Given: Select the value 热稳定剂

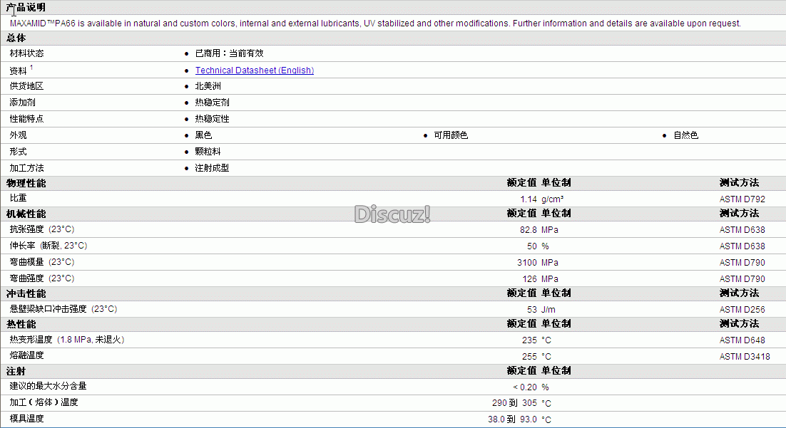Looking at the screenshot, I should 212,102.
